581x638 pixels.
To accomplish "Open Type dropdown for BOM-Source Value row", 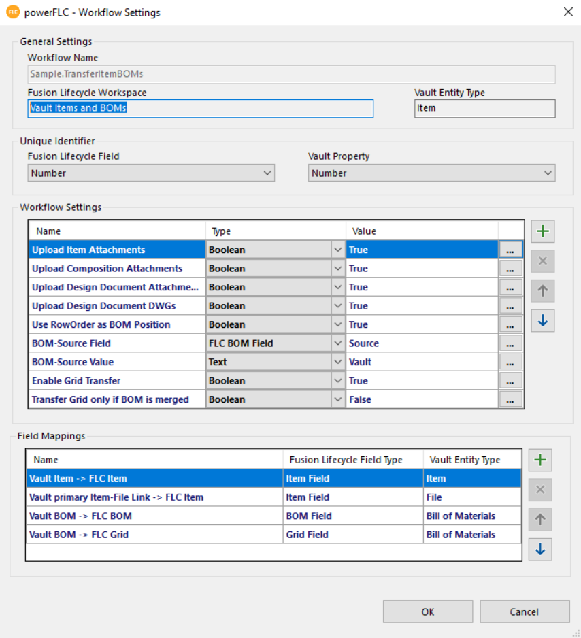I will [x=337, y=363].
